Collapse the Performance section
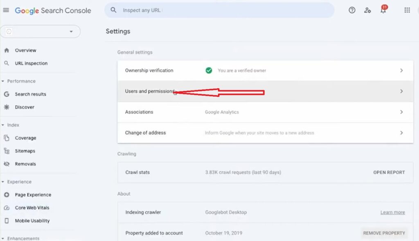The width and height of the screenshot is (419, 241). point(3,81)
